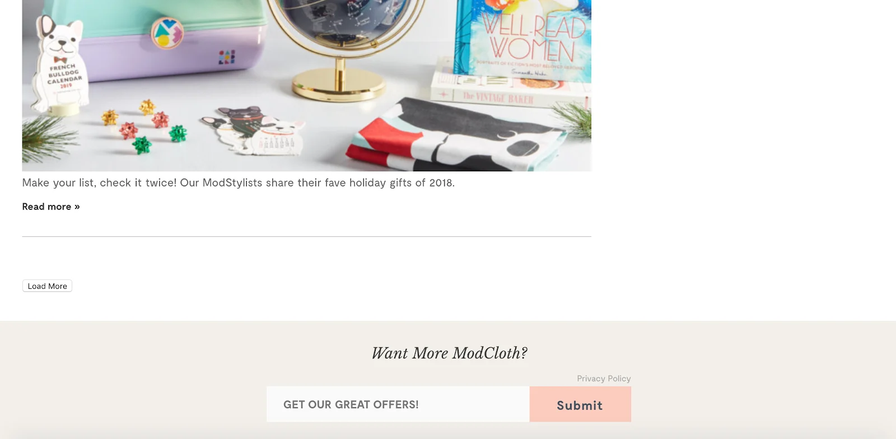Click the Well-Read Women book cover
896x439 pixels.
click(524, 38)
